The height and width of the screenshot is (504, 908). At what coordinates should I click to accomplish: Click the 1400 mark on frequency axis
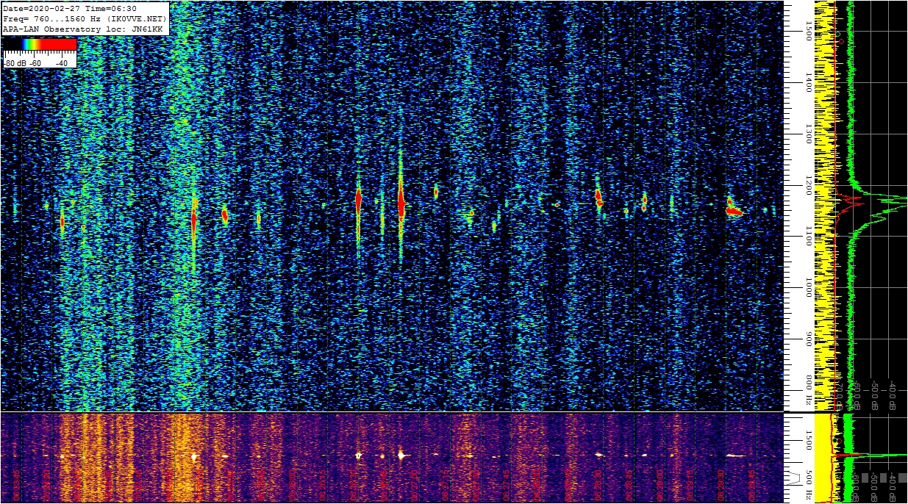pyautogui.click(x=807, y=82)
